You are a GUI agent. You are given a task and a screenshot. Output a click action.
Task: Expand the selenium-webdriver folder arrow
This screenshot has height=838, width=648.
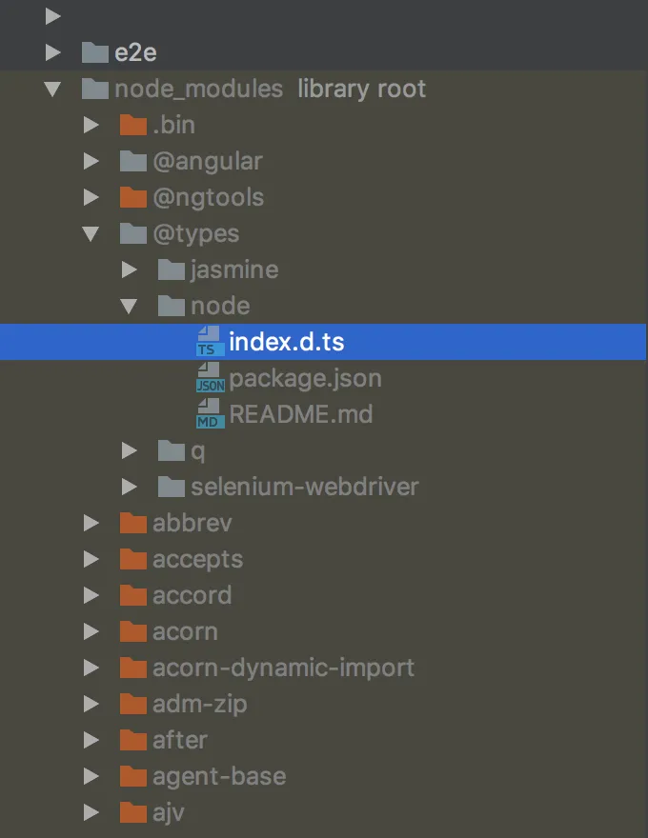(130, 487)
